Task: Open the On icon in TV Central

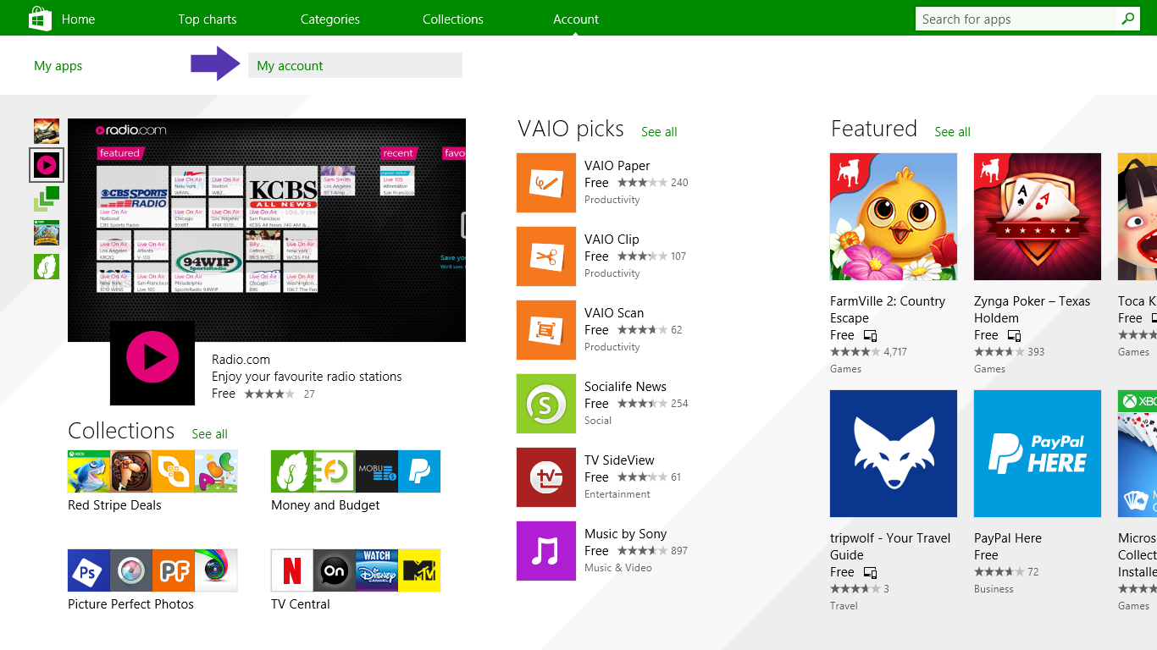Action: point(335,570)
